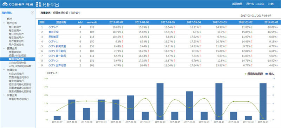Open the CCTV 第一剧场 channel link

tap(57, 56)
